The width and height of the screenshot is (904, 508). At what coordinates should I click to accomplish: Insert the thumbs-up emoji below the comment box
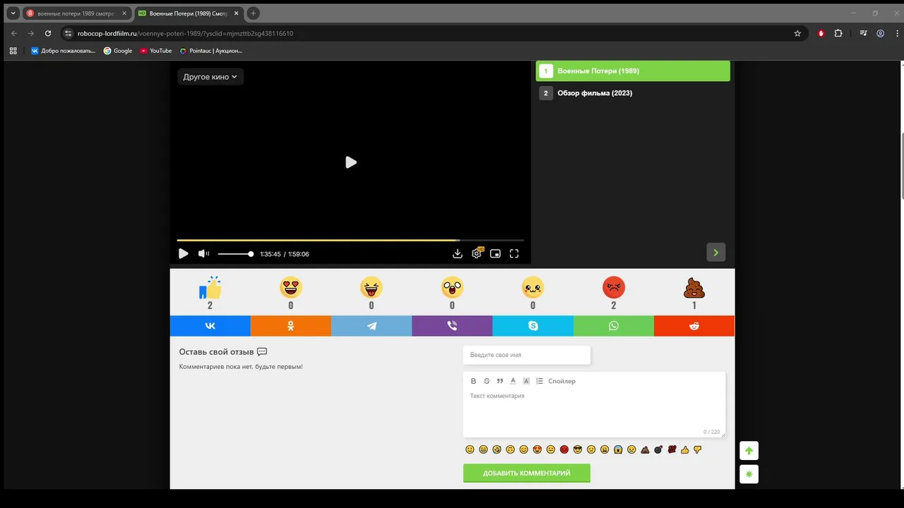point(685,449)
